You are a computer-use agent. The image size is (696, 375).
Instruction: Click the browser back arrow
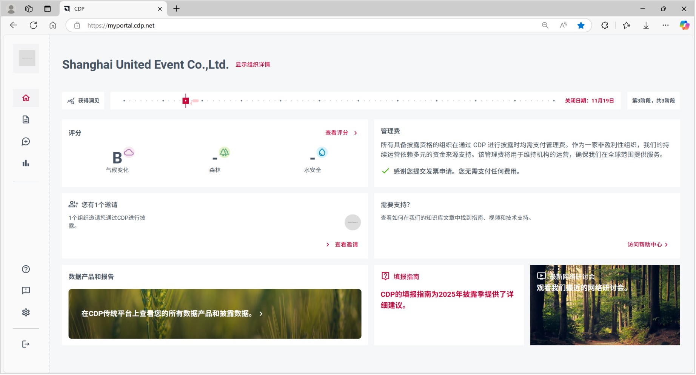(x=14, y=26)
